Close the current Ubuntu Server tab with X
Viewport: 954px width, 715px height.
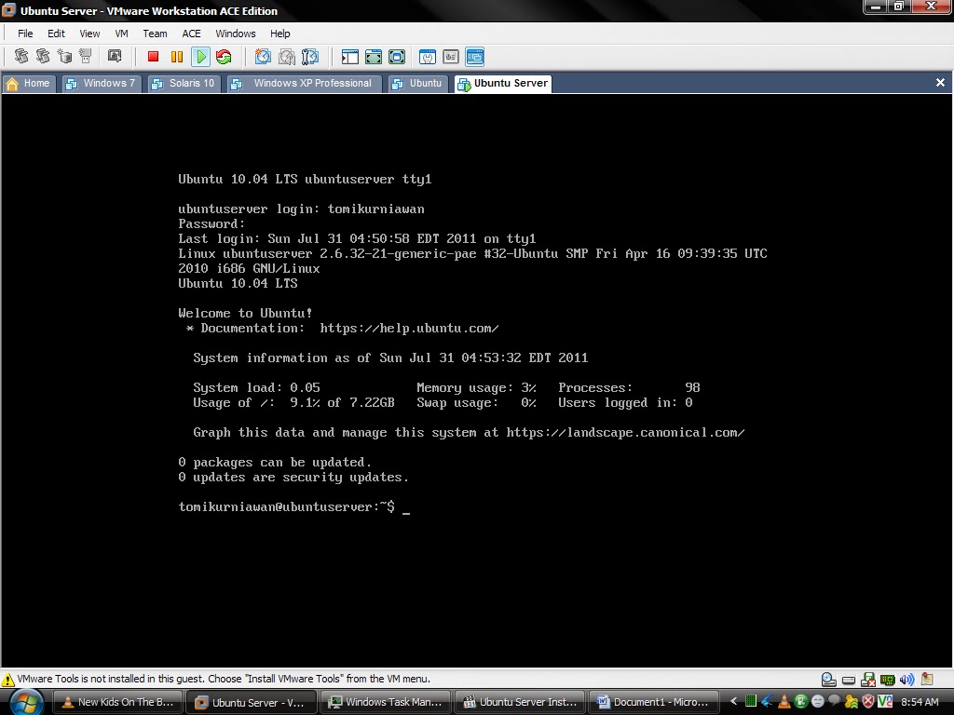tap(940, 83)
